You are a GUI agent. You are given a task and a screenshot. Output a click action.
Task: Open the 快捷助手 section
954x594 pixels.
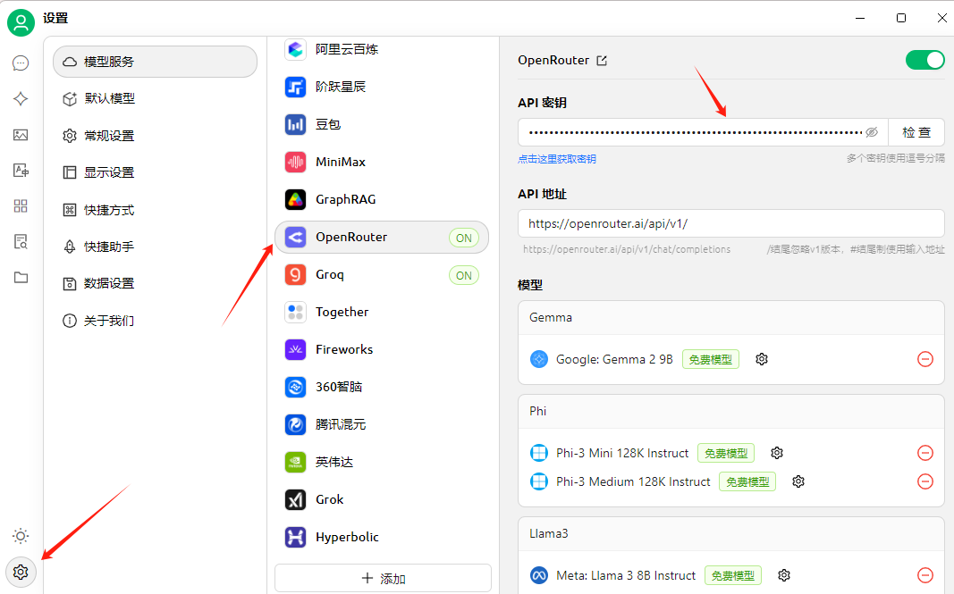pos(156,247)
